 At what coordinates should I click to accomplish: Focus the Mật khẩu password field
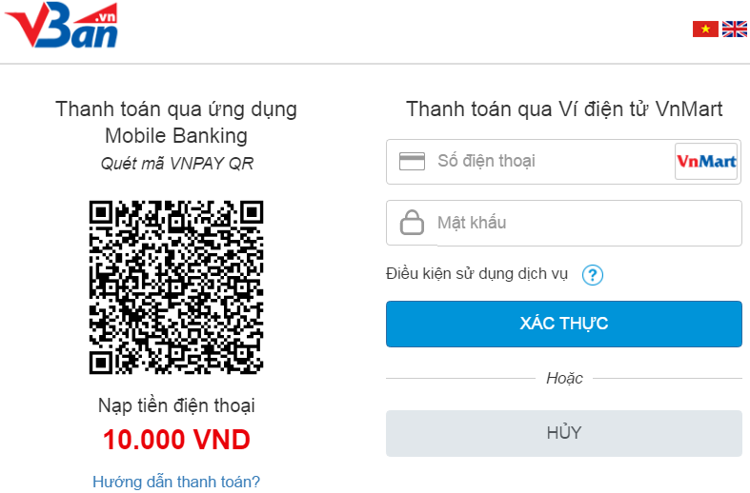coord(588,223)
